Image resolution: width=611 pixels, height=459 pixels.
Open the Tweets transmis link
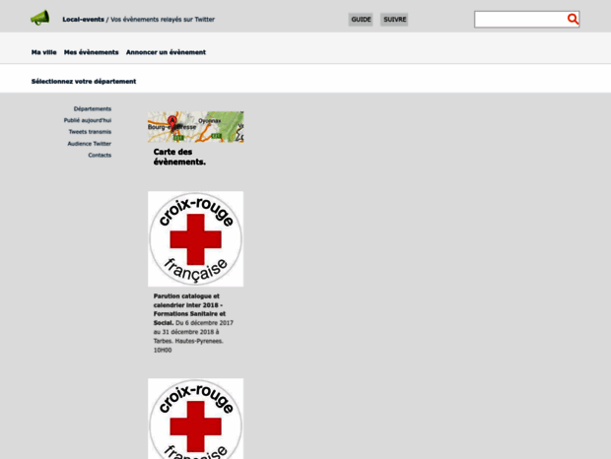coord(90,132)
